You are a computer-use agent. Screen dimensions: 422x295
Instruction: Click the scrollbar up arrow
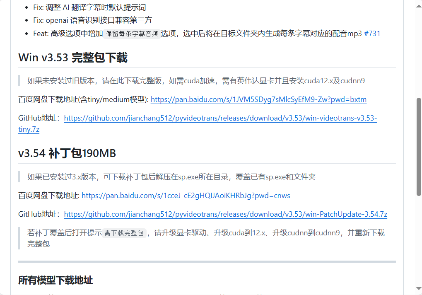(419, 6)
